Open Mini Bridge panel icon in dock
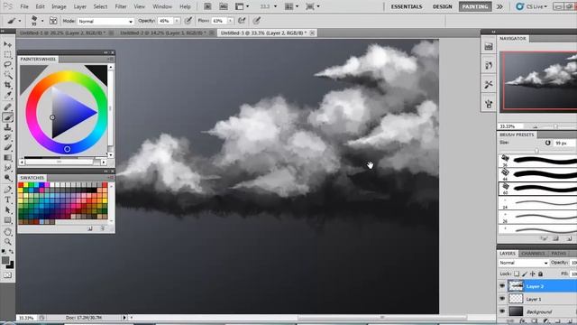This screenshot has height=325, width=577. coord(489,47)
